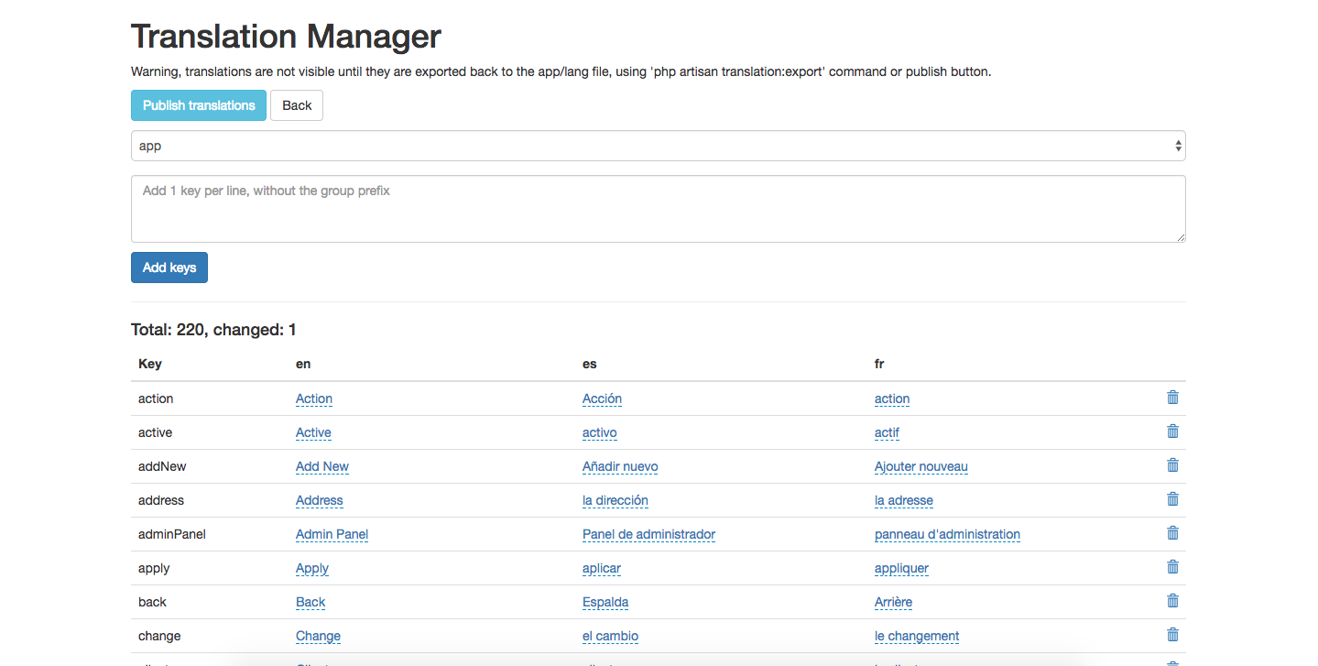
Task: Edit Spanish translation 'la dirección'
Action: pos(615,500)
